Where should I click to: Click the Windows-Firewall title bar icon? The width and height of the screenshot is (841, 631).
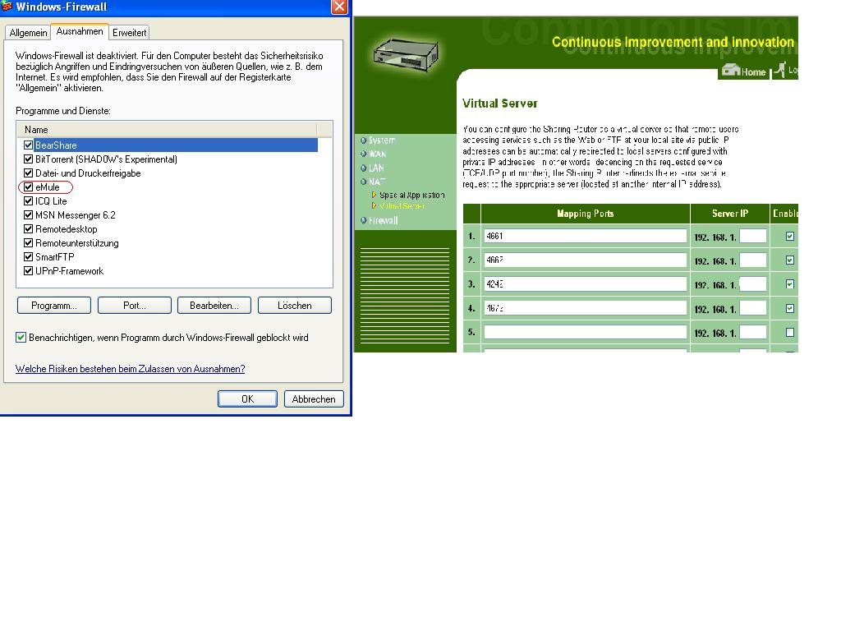[x=7, y=7]
